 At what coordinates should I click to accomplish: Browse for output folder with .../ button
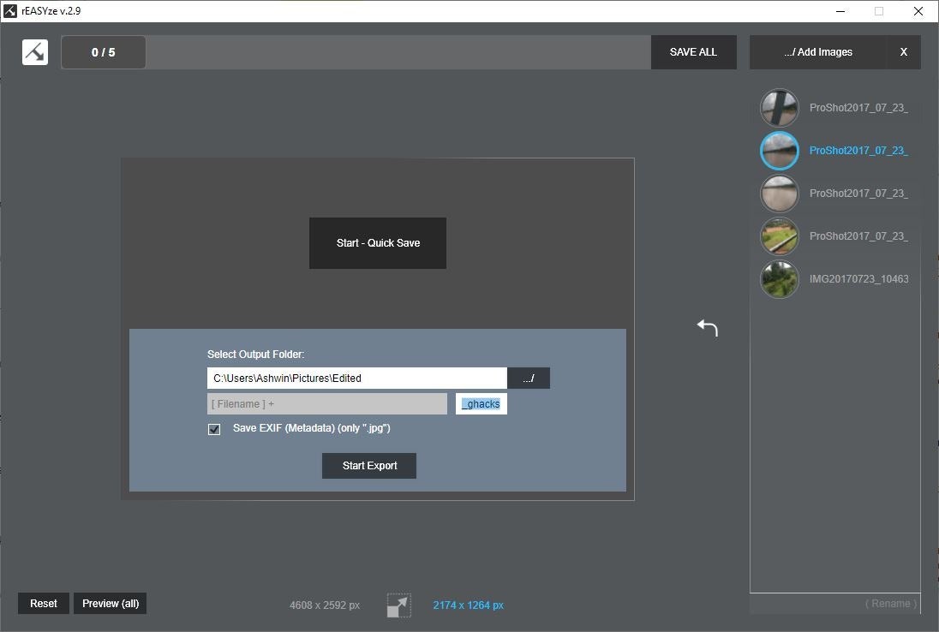point(528,379)
